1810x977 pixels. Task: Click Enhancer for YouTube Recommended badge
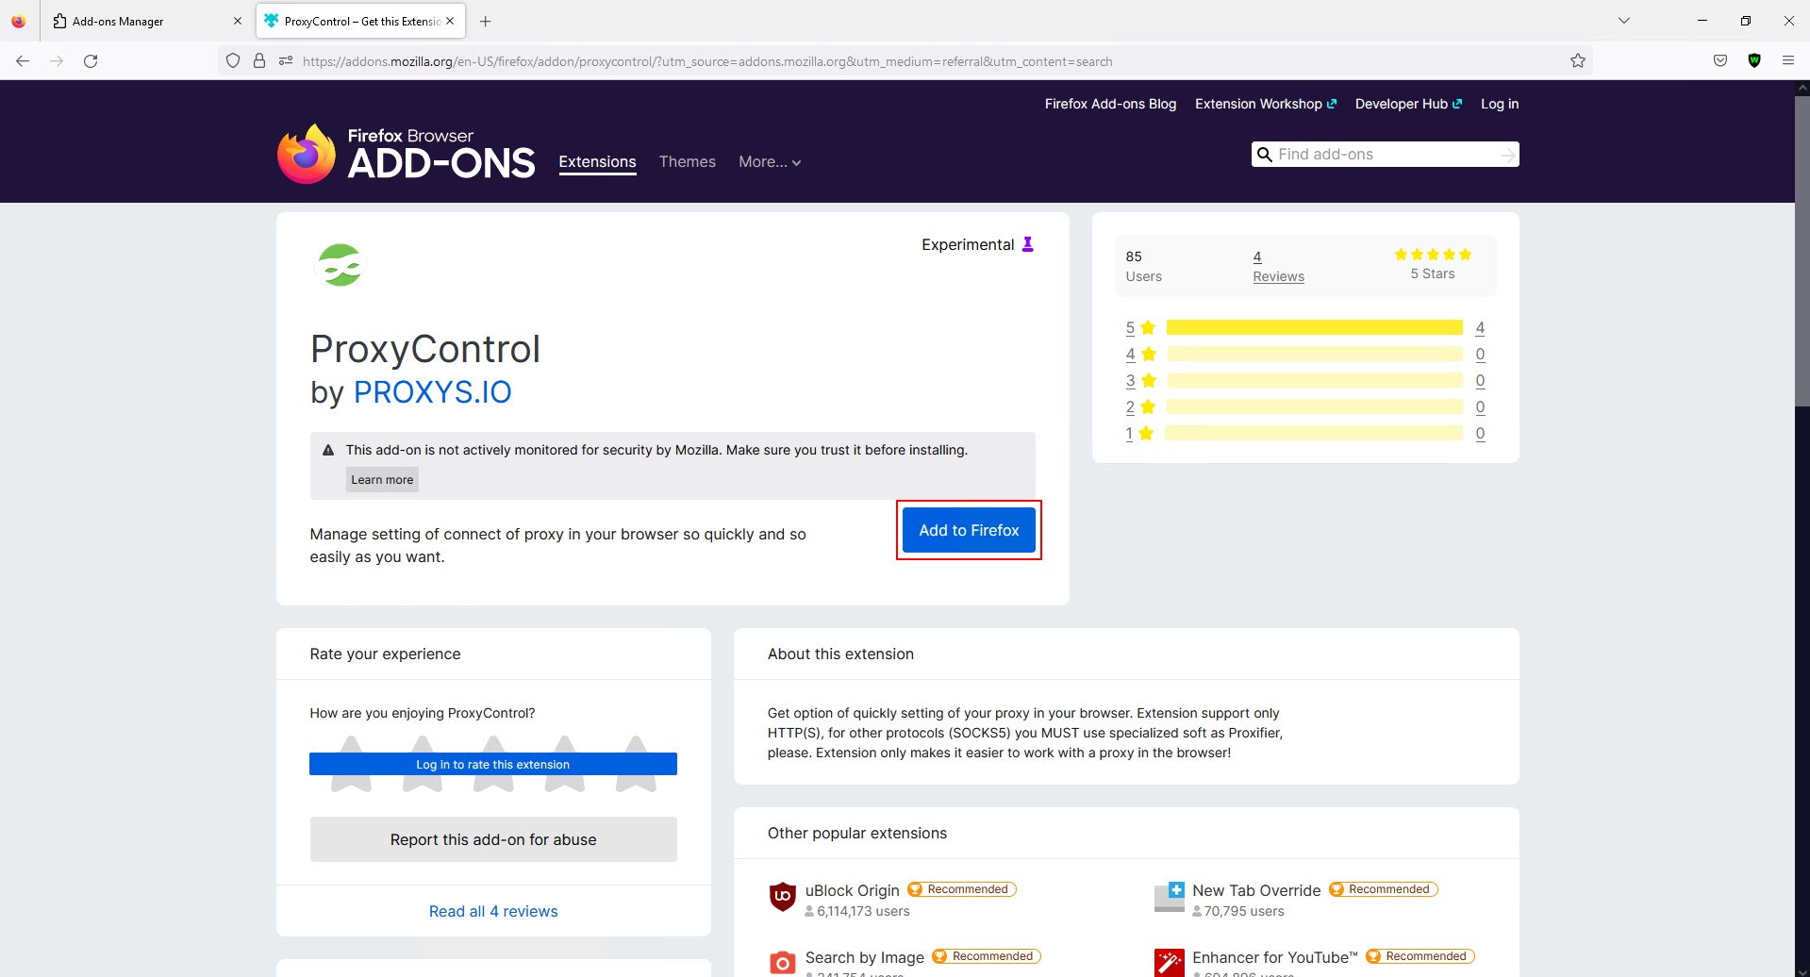(x=1420, y=956)
